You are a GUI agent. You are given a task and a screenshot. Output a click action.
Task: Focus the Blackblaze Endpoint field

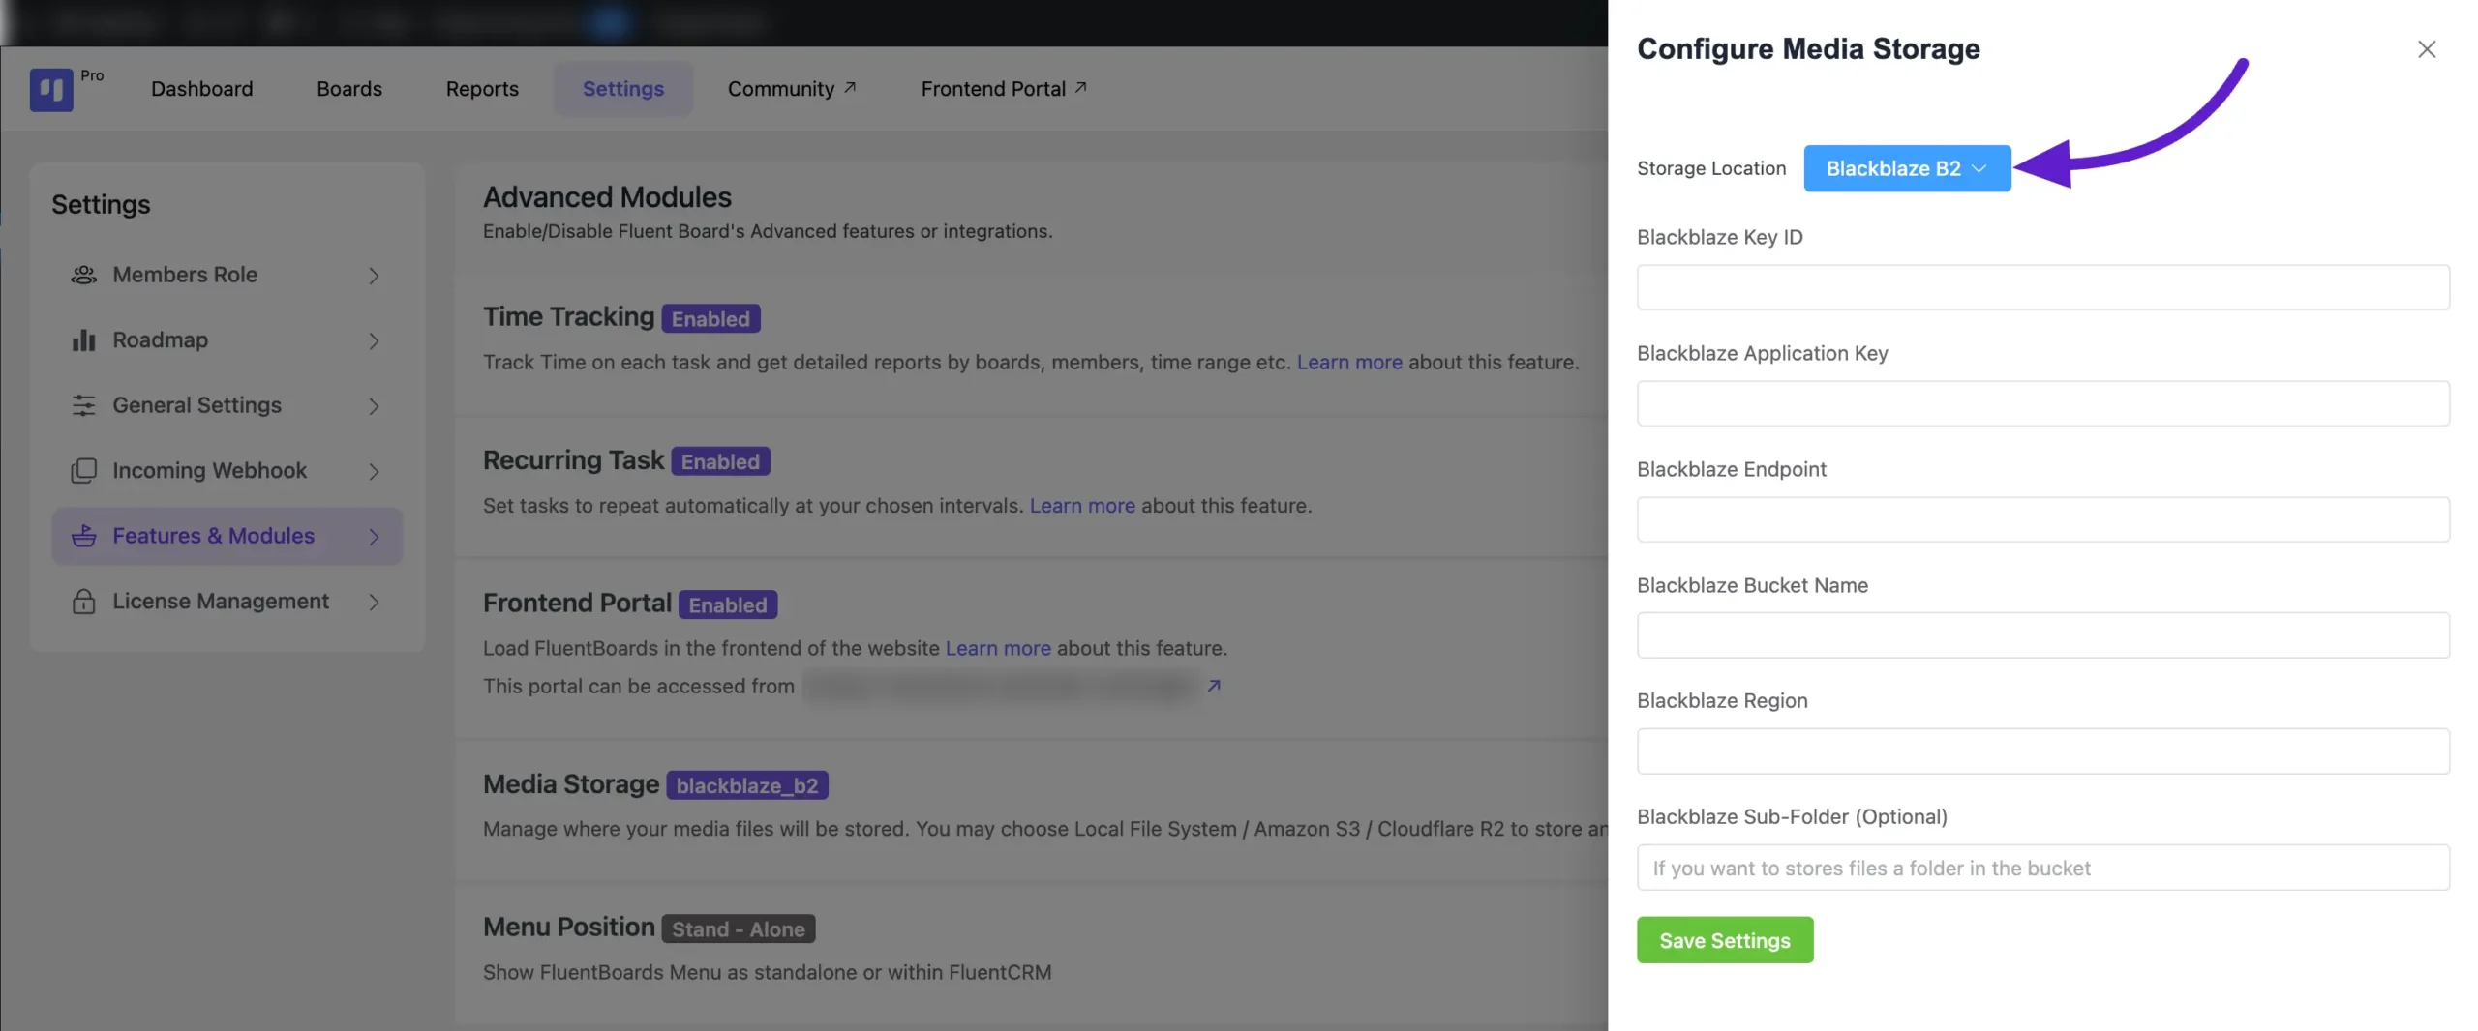coord(2042,519)
